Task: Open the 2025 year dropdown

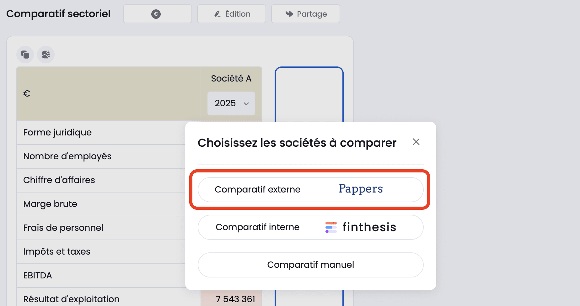Action: [x=231, y=103]
